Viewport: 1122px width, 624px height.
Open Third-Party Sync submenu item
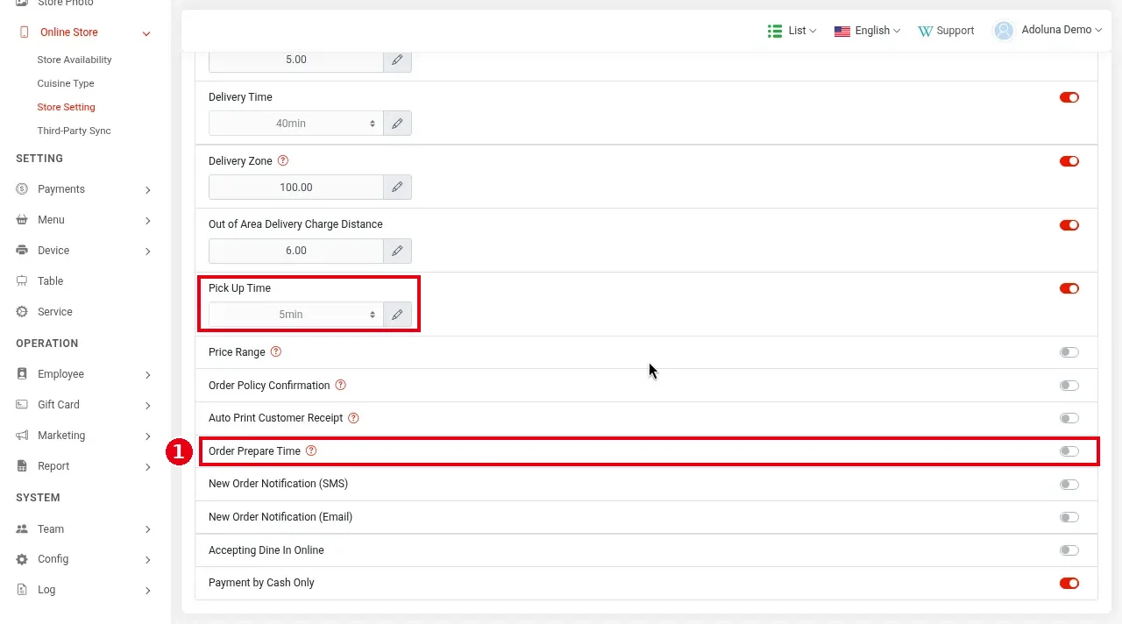(74, 131)
